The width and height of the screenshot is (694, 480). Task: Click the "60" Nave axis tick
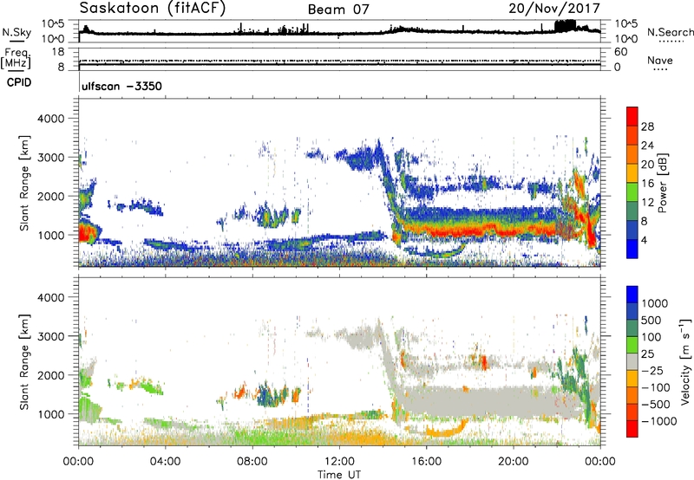[620, 52]
